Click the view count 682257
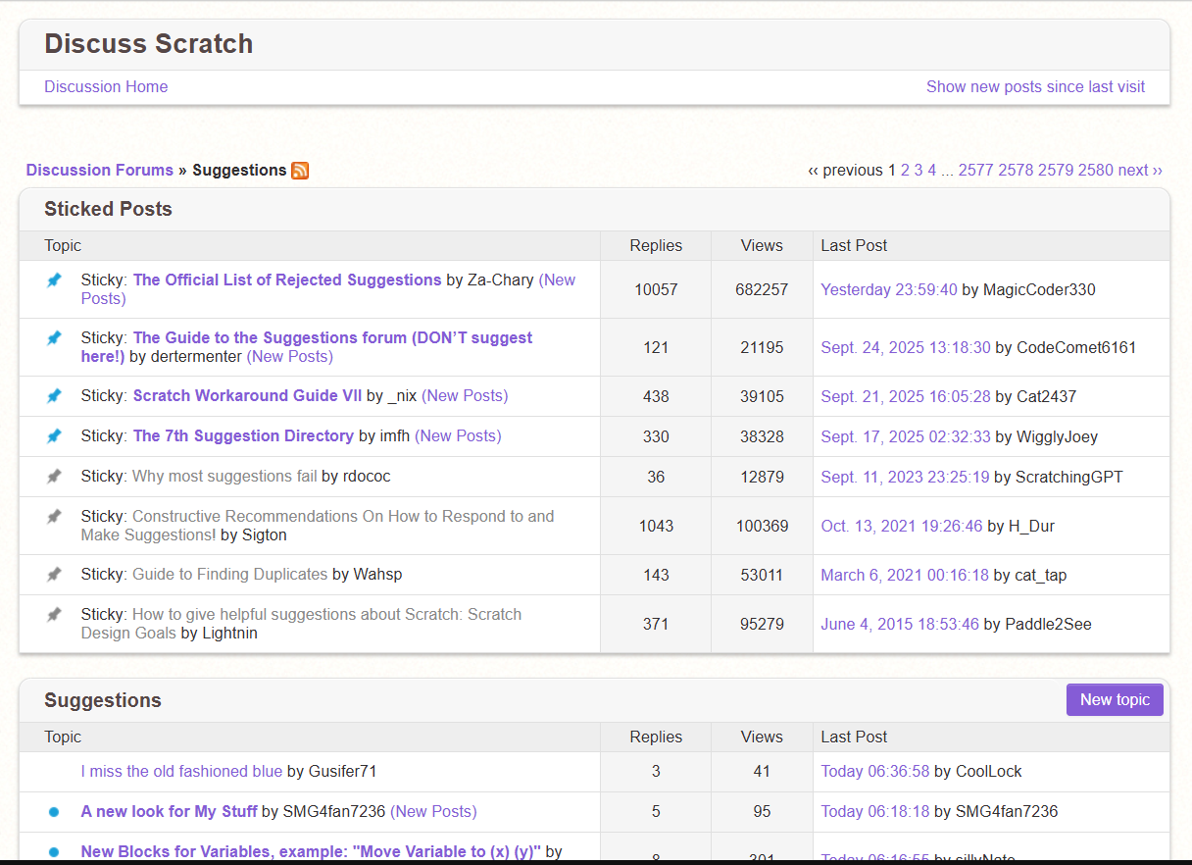 click(x=762, y=289)
